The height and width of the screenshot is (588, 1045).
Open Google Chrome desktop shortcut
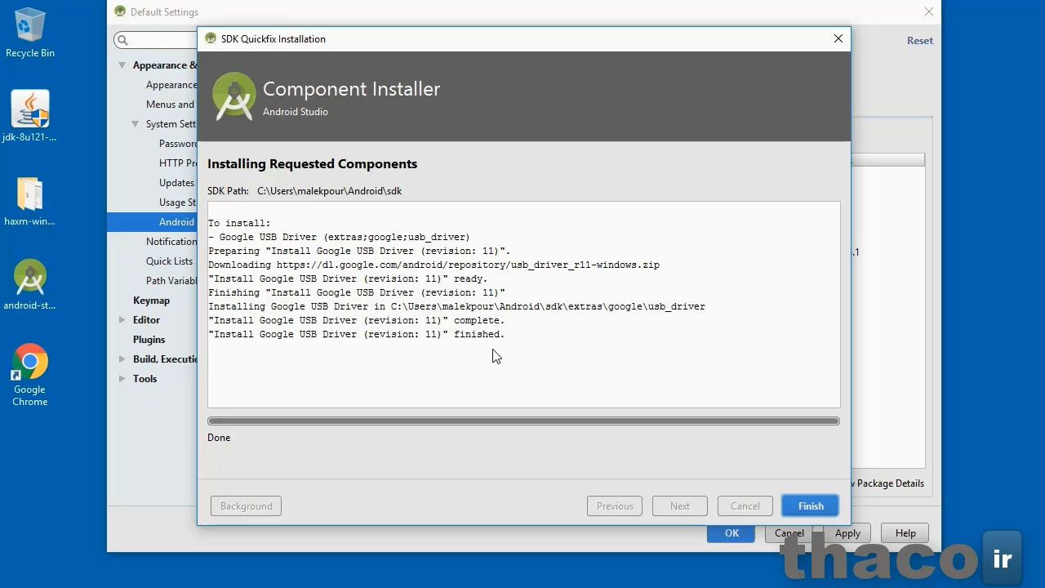tap(30, 375)
